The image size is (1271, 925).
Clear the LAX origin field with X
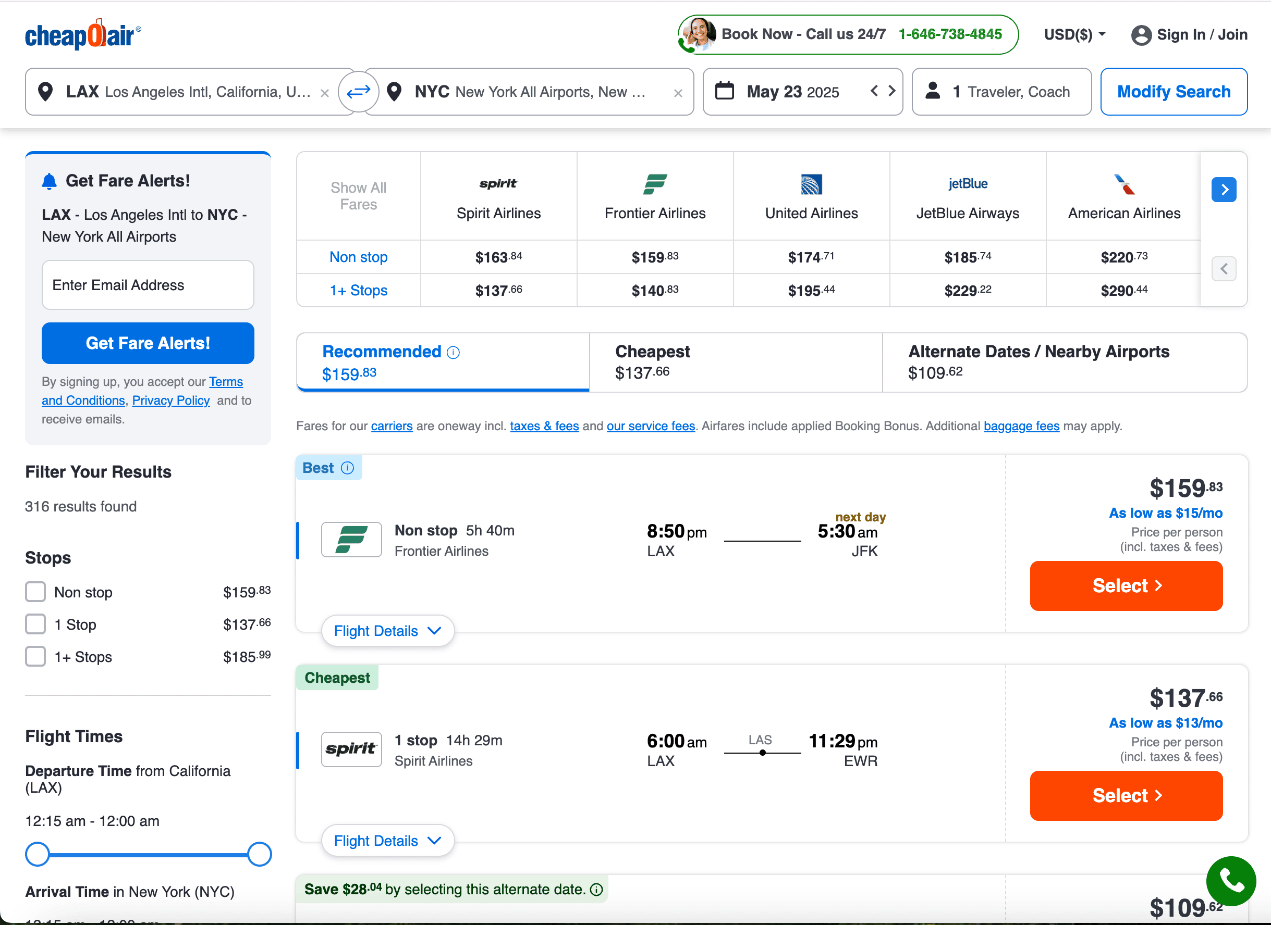[x=324, y=94]
